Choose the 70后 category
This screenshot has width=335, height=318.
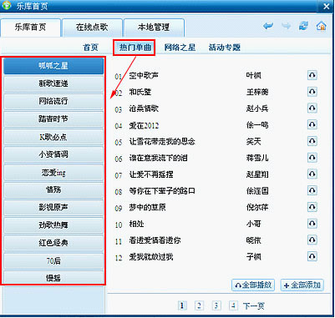(x=53, y=261)
